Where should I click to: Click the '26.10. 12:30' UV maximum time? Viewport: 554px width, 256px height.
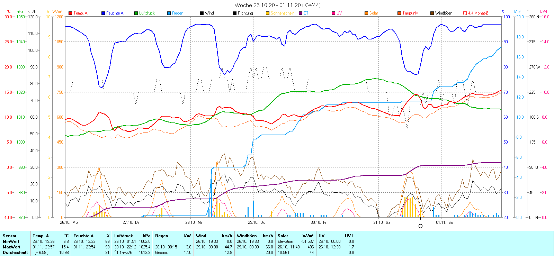[330, 247]
